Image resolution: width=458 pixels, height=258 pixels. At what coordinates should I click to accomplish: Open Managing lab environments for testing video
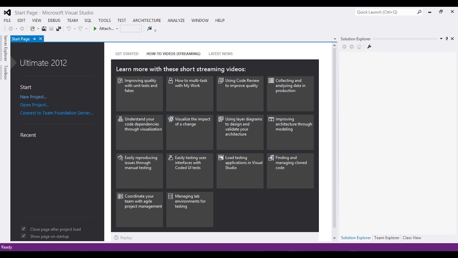click(x=190, y=209)
